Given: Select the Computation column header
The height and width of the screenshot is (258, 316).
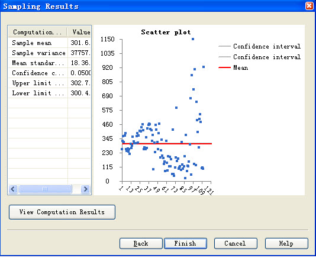Looking at the screenshot, I should [x=37, y=32].
